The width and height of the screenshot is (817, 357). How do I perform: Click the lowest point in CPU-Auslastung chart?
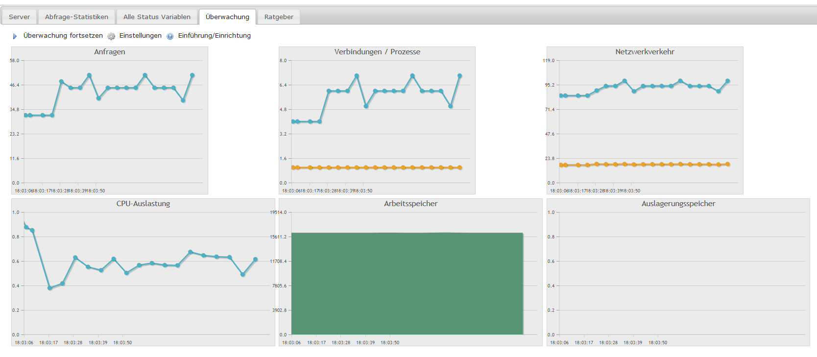(x=50, y=288)
